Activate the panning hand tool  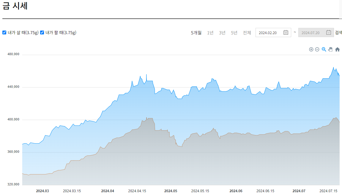(x=330, y=50)
